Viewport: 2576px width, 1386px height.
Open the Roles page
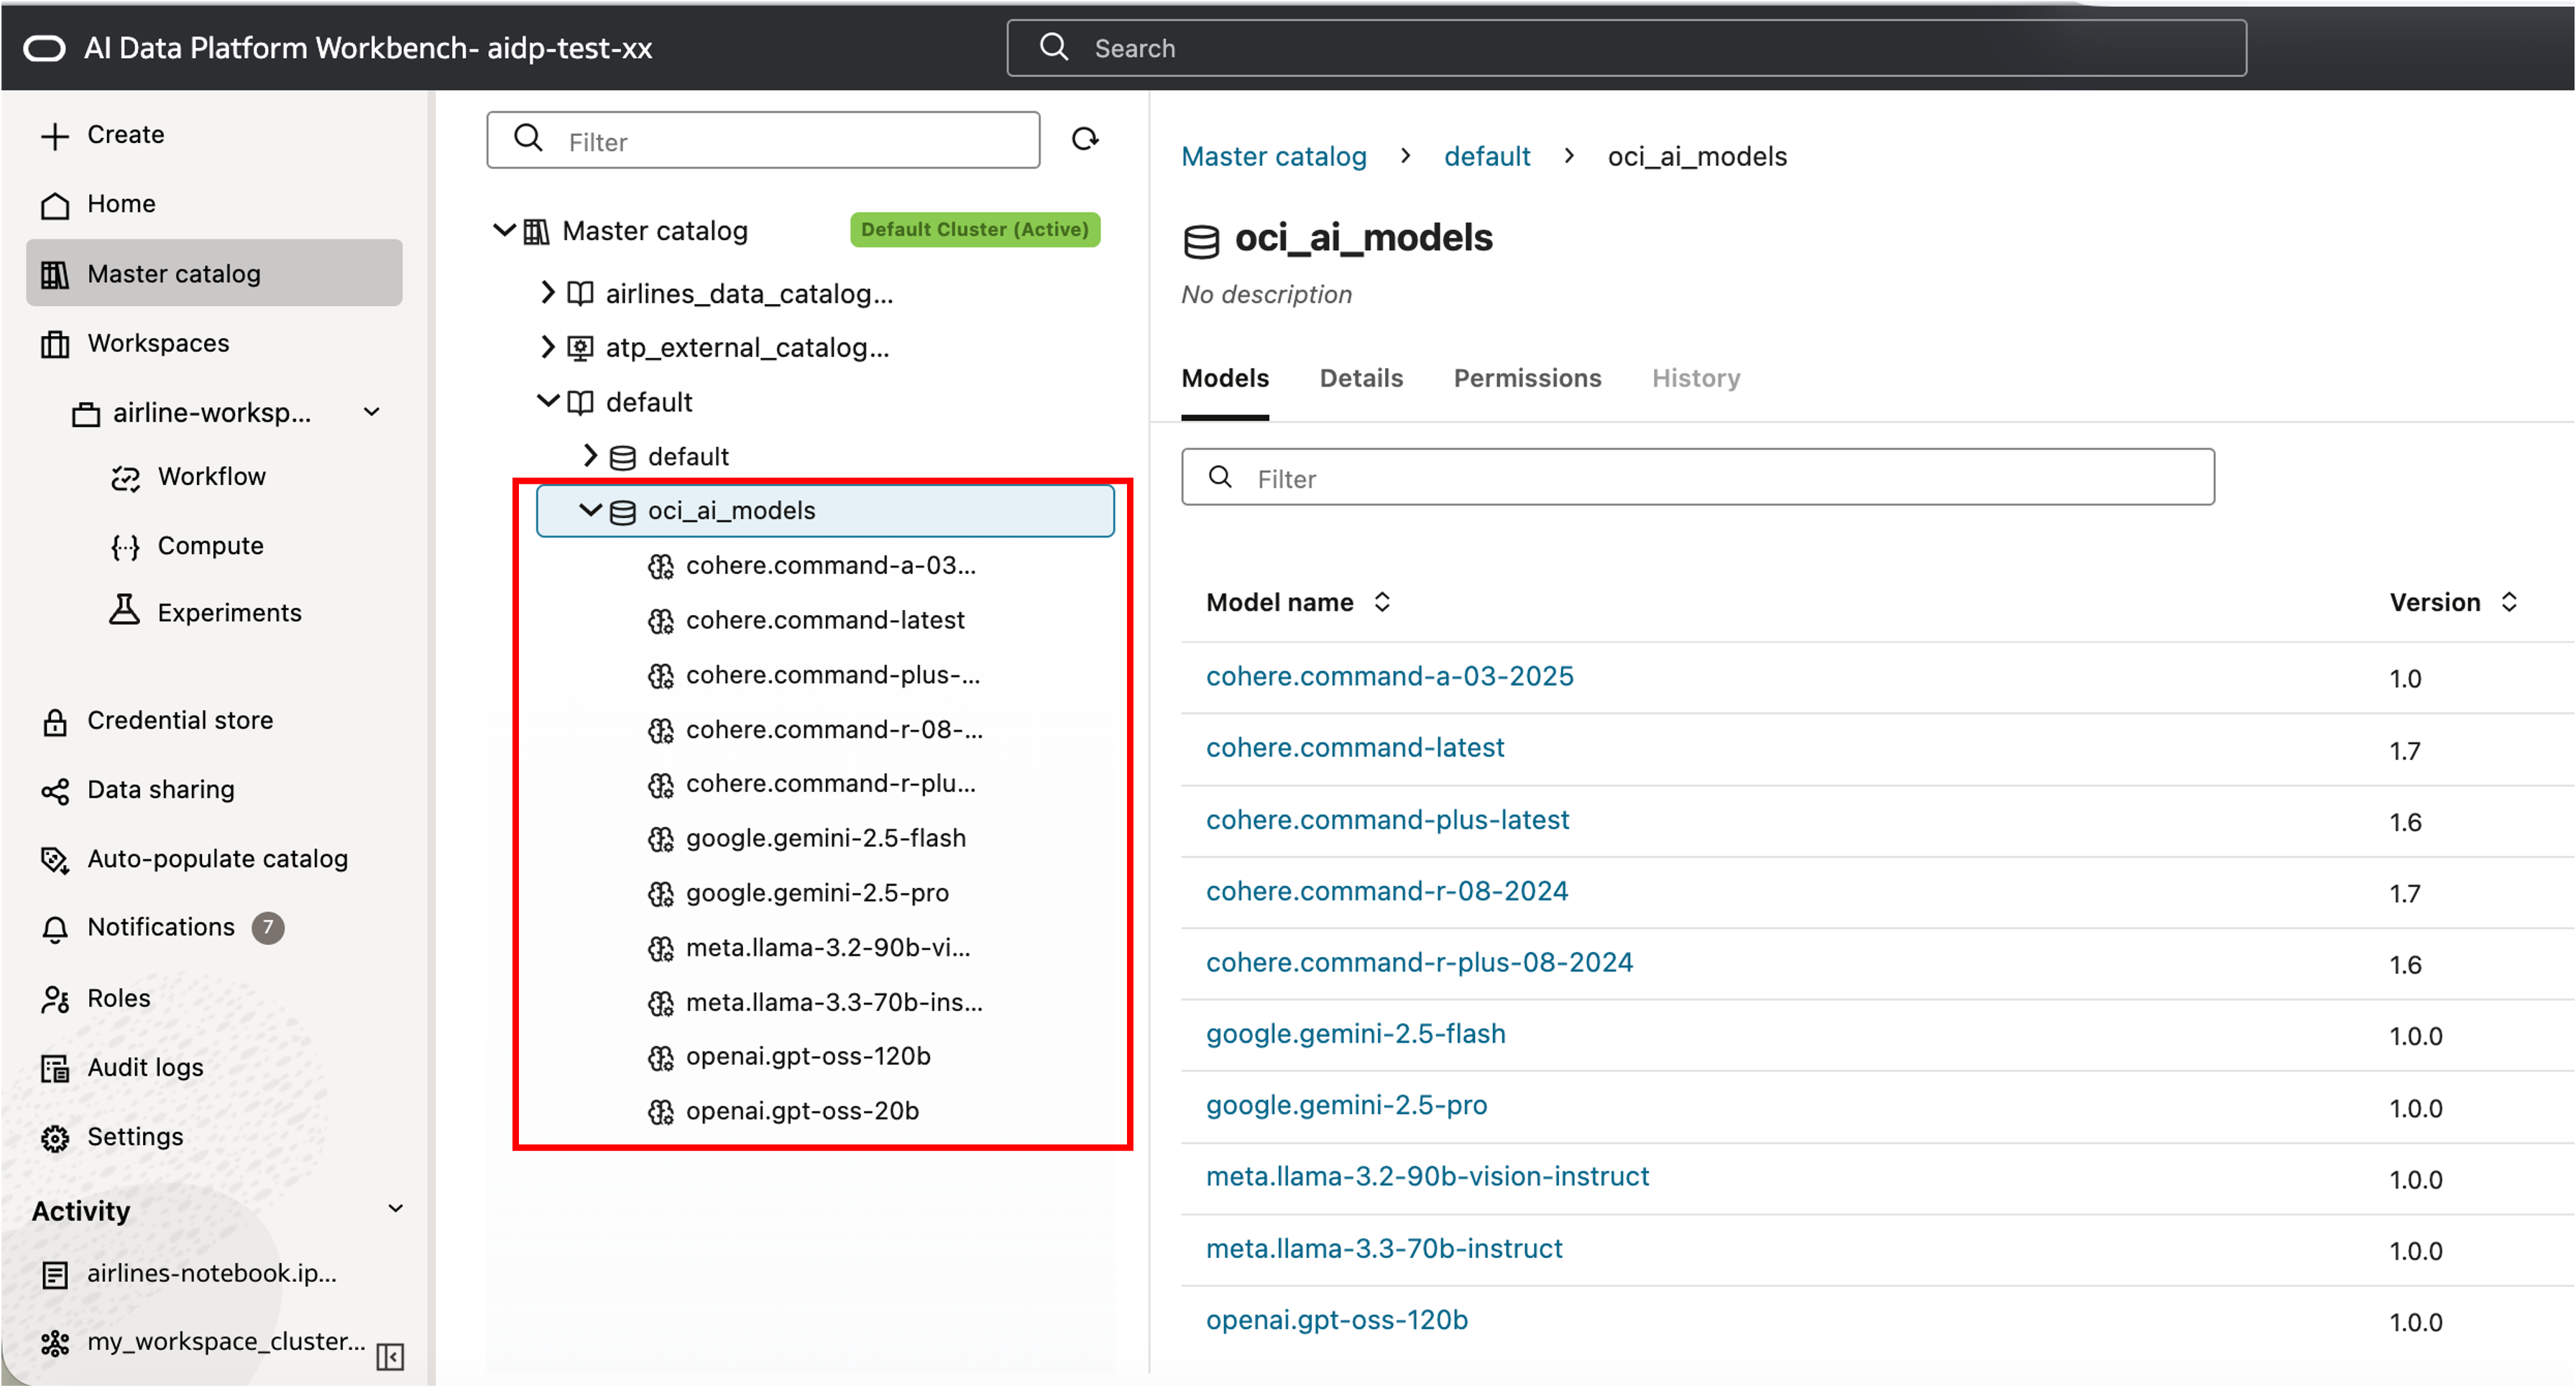pos(118,998)
